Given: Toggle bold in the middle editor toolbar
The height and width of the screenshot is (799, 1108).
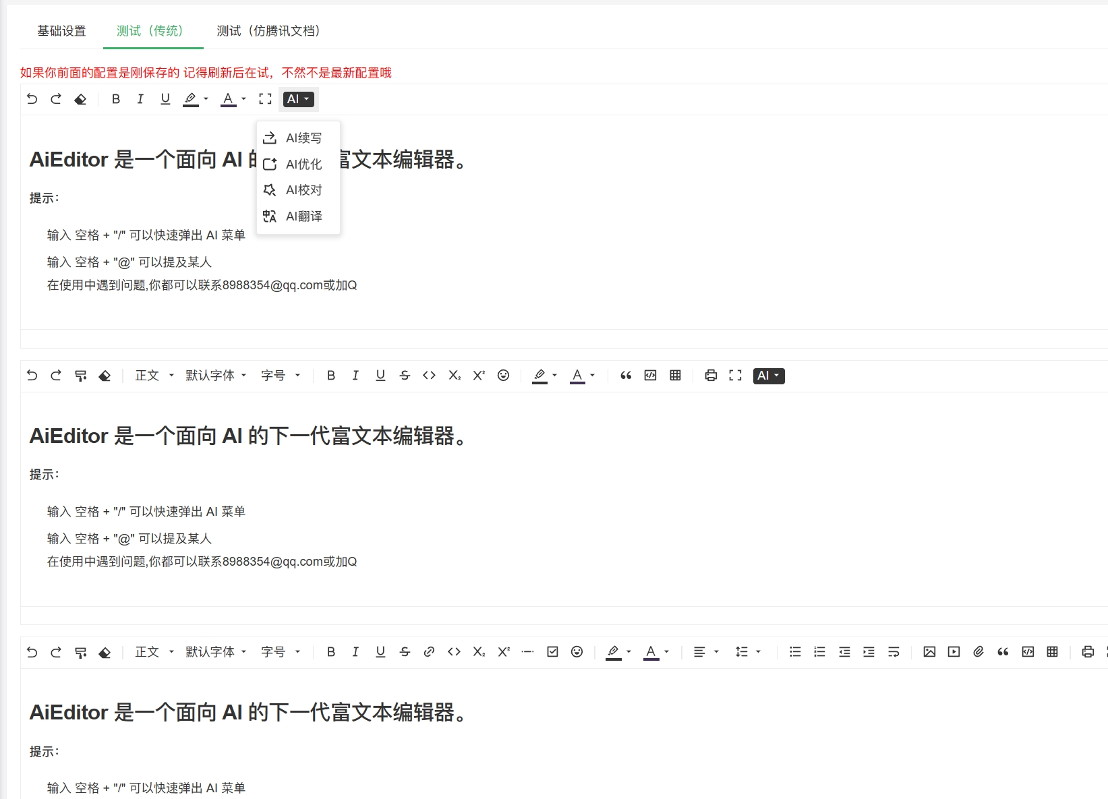Looking at the screenshot, I should pos(331,376).
